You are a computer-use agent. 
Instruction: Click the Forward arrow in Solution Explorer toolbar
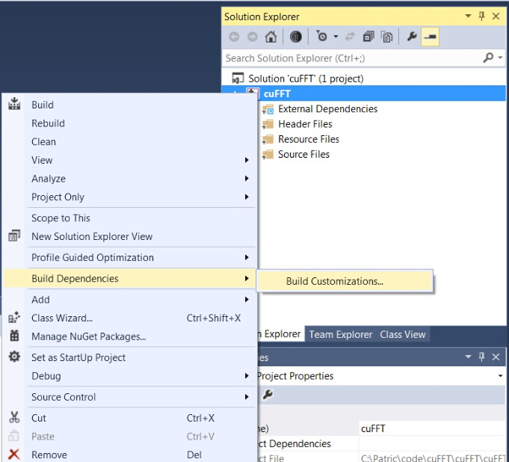coord(252,37)
